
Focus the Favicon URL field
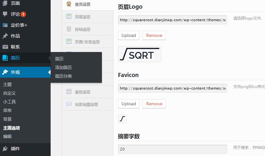(172, 88)
